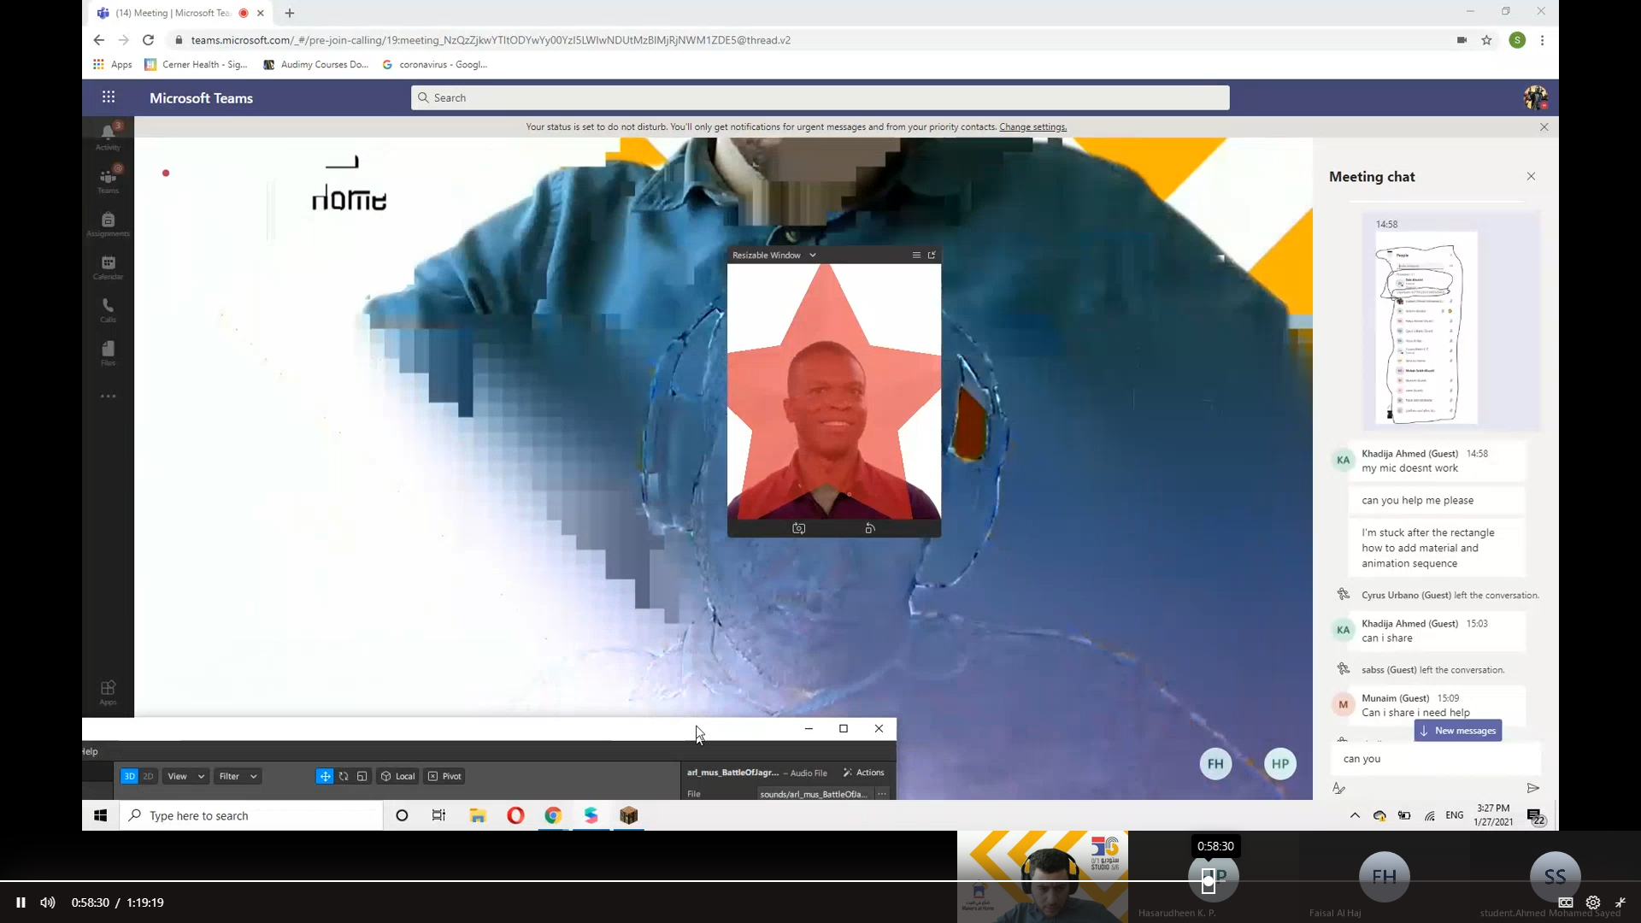Screen dimensions: 1641x923
Task: Open the Cerner Health bookmark
Action: pyautogui.click(x=197, y=64)
